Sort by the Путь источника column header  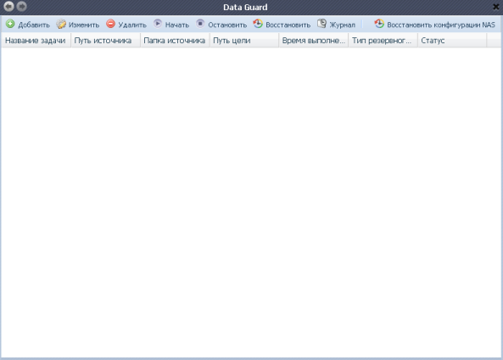click(x=105, y=41)
